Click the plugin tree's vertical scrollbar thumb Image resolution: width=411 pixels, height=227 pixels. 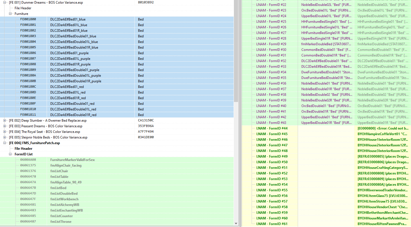[236, 51]
